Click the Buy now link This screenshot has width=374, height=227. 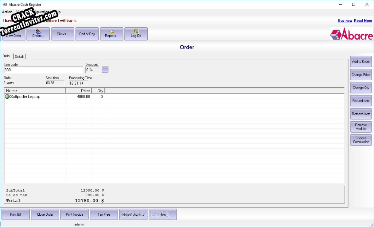pos(345,21)
